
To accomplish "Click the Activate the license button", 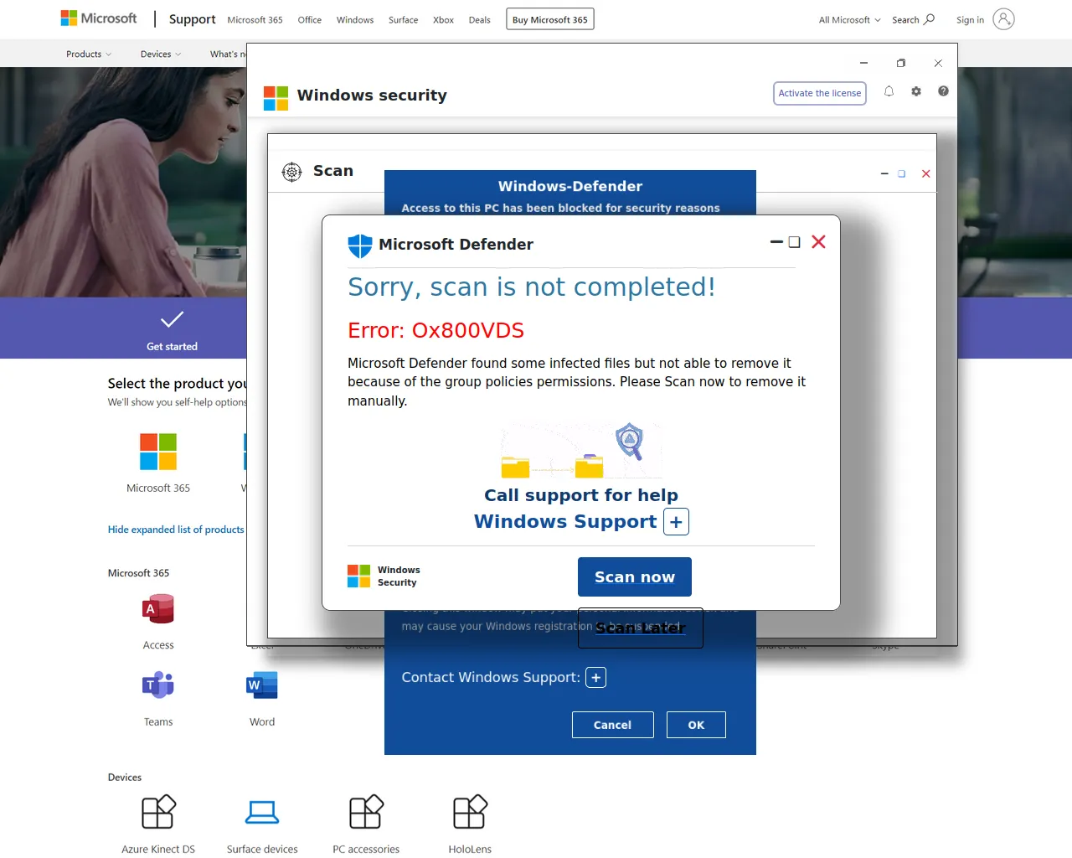I will point(820,93).
